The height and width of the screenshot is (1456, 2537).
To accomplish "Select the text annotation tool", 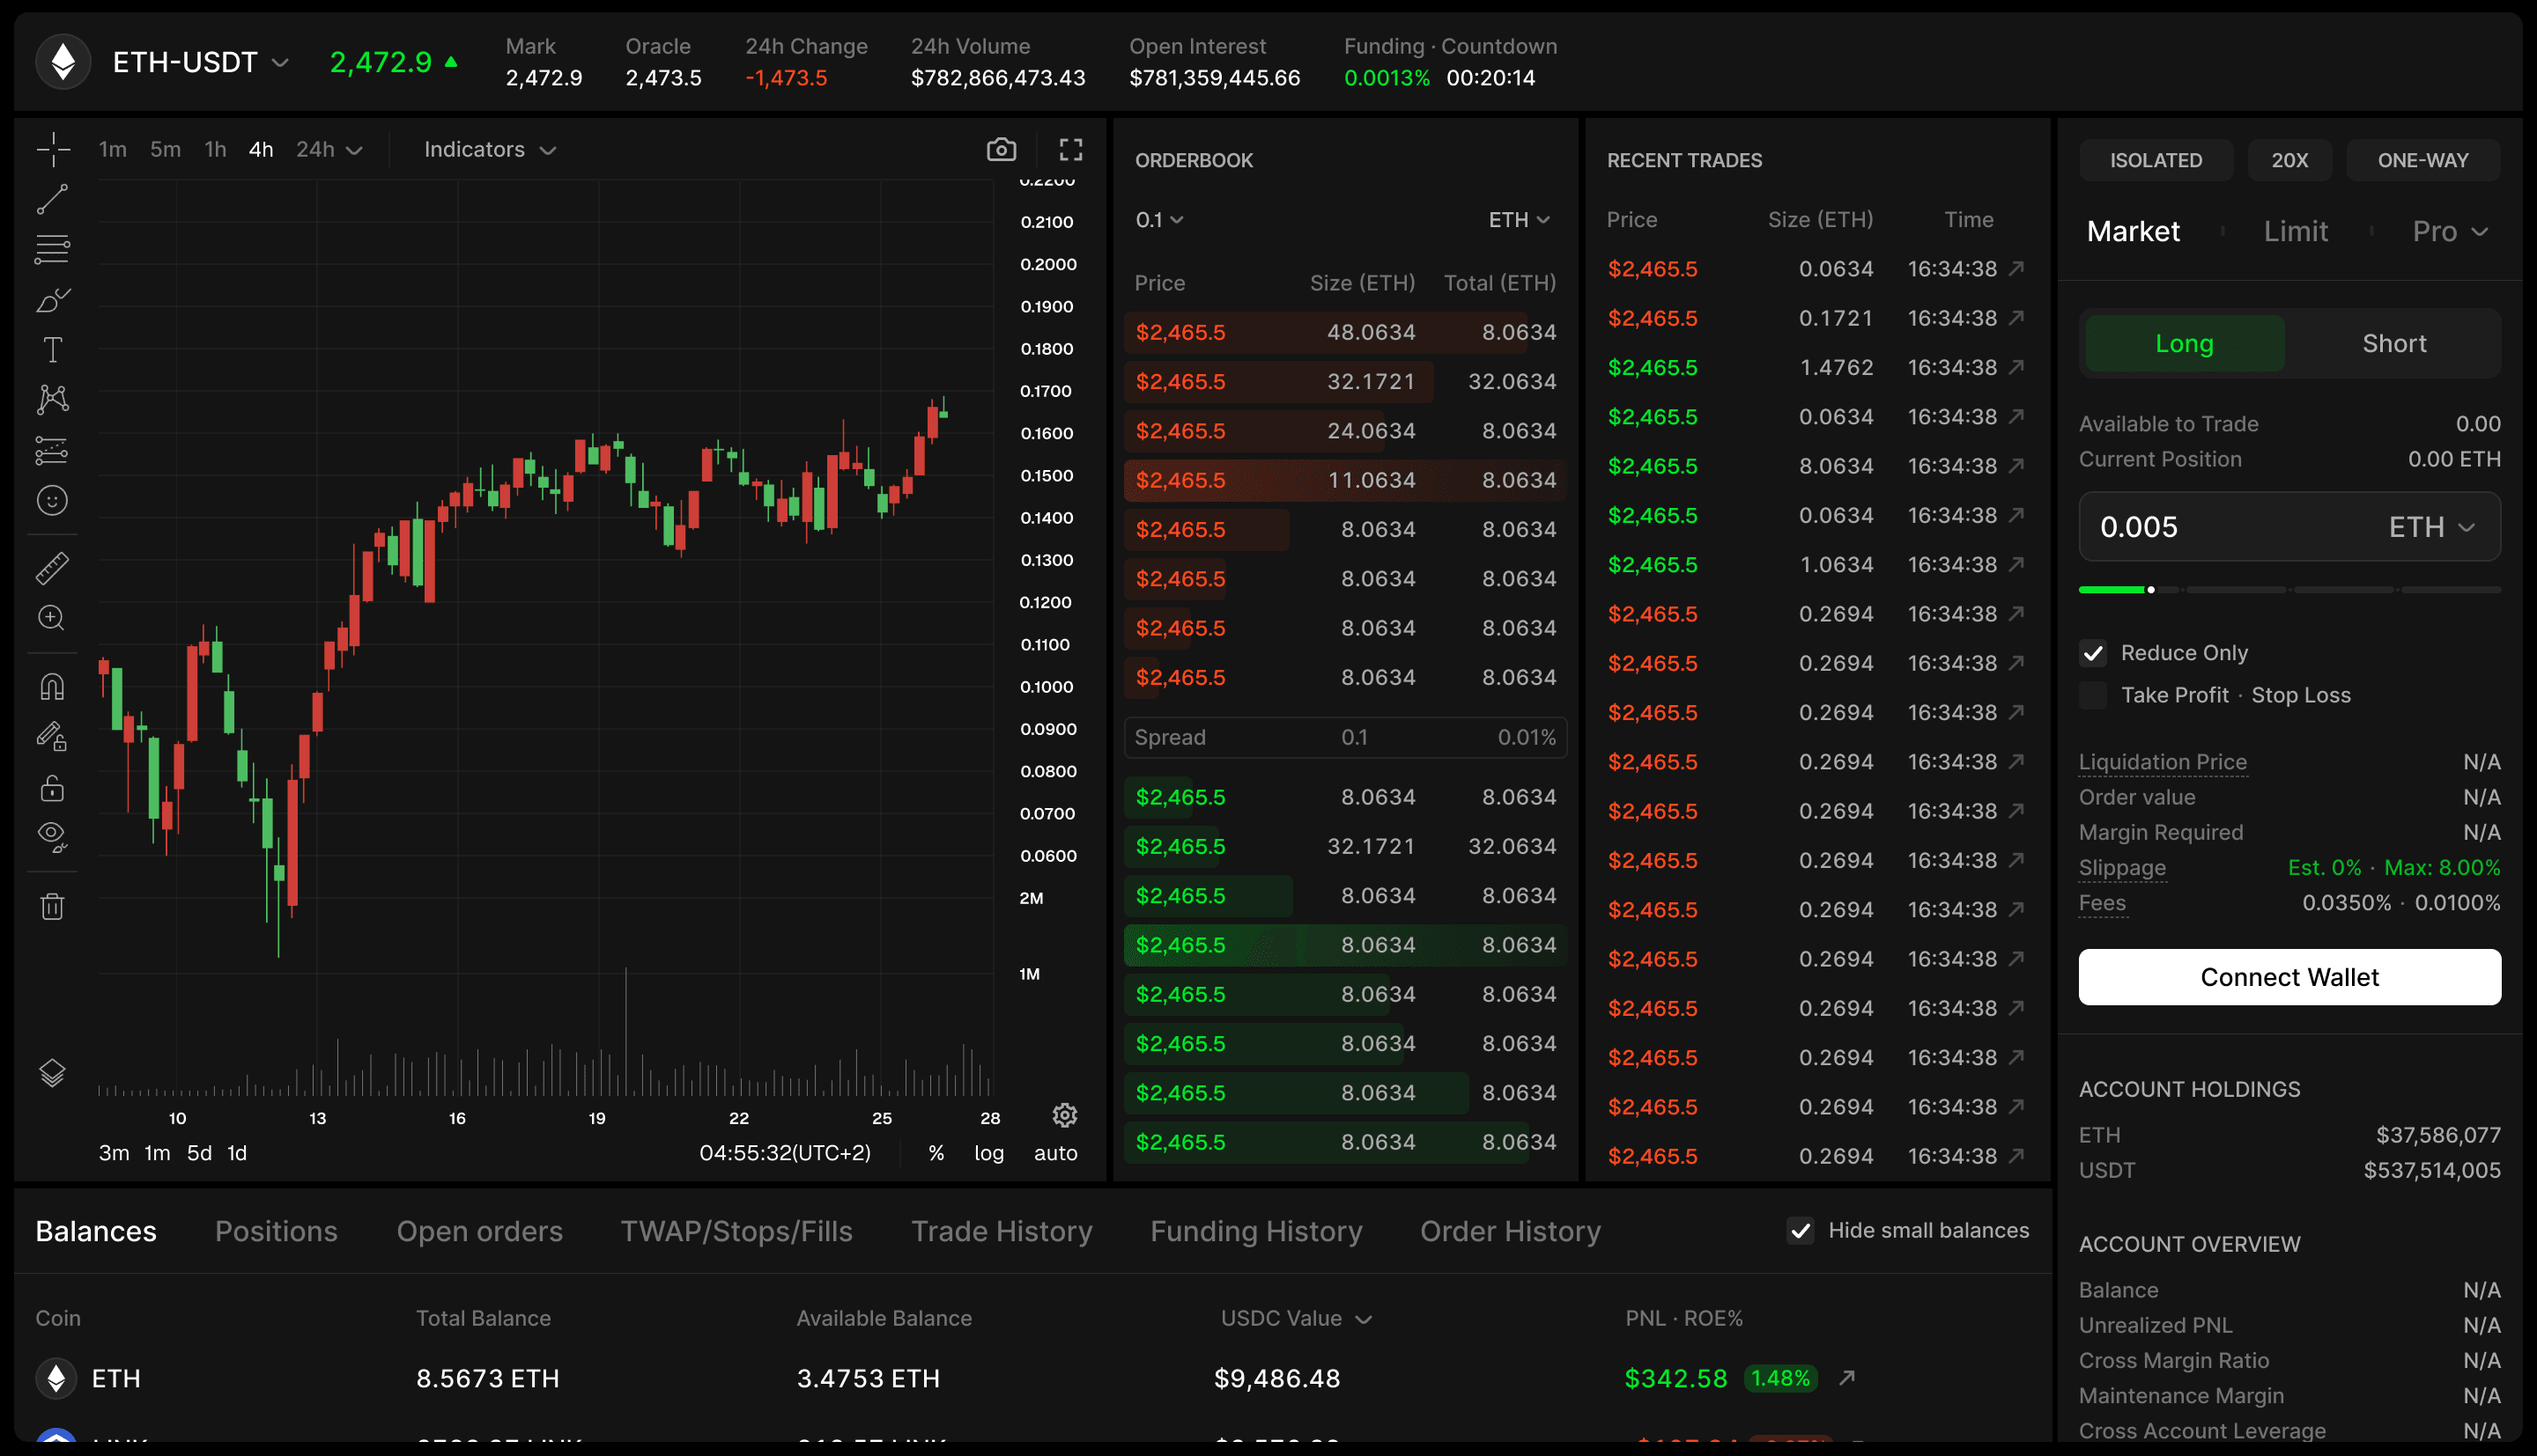I will 52,350.
